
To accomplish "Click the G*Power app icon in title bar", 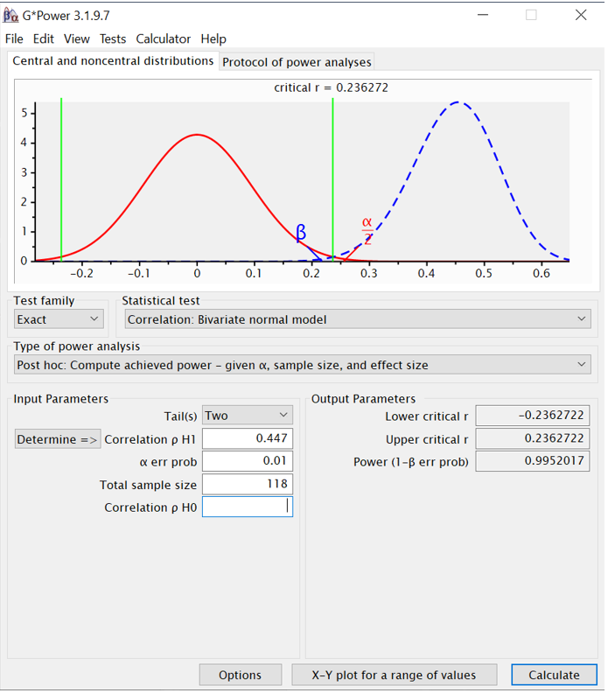I will pos(10,15).
